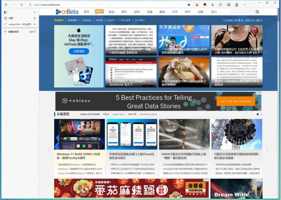281x200 pixels.
Task: Open the 软件 section
Action: pos(187,12)
